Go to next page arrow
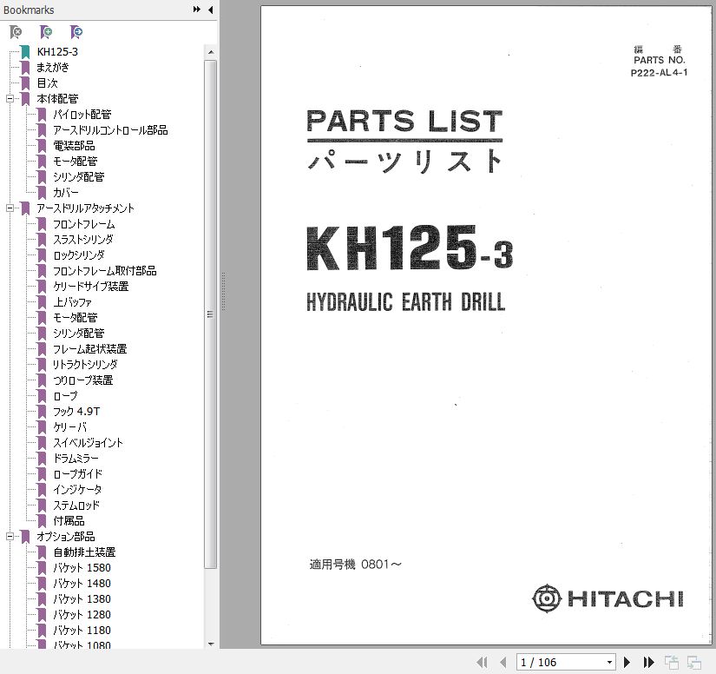The height and width of the screenshot is (674, 716). click(627, 662)
